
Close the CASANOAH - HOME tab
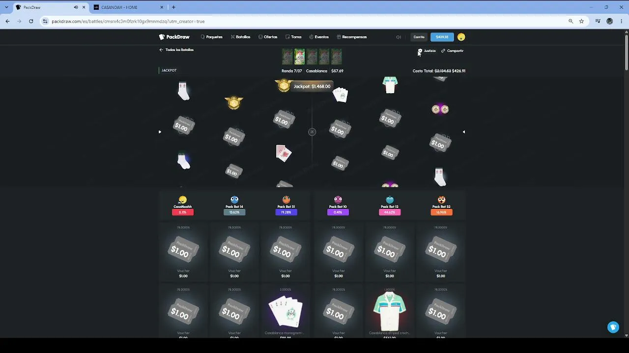(x=162, y=7)
